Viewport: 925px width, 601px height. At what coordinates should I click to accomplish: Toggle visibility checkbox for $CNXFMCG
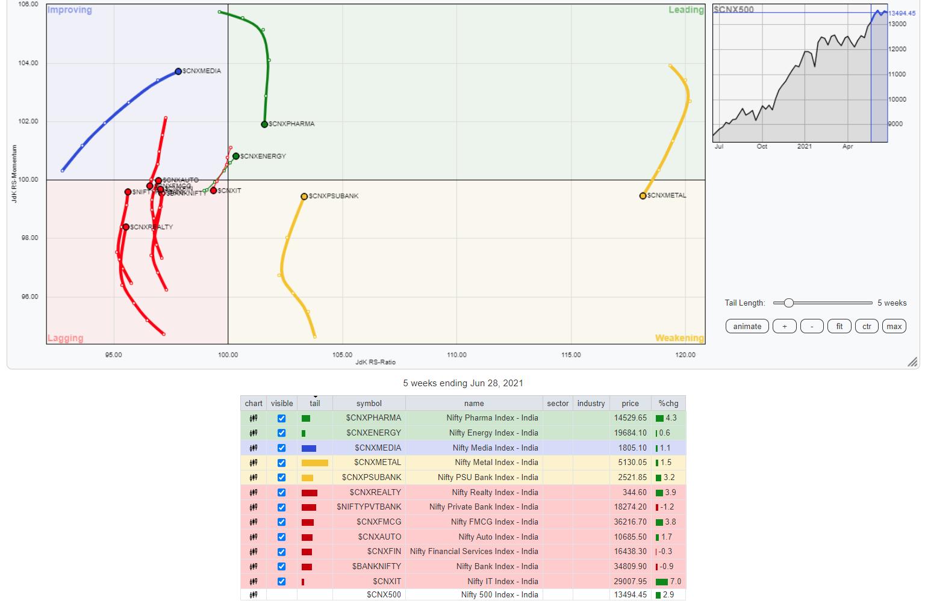coord(281,522)
